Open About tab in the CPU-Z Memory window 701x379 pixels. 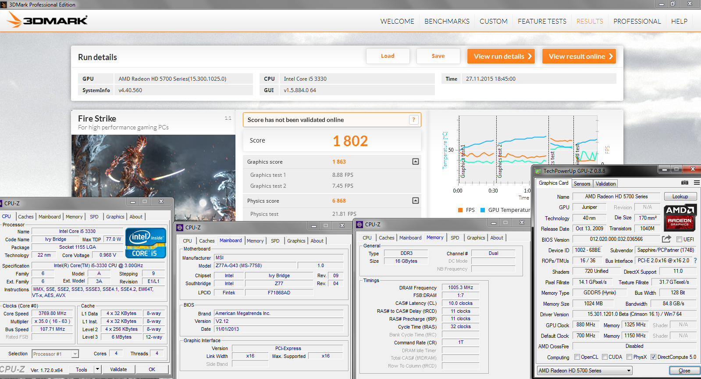[497, 238]
